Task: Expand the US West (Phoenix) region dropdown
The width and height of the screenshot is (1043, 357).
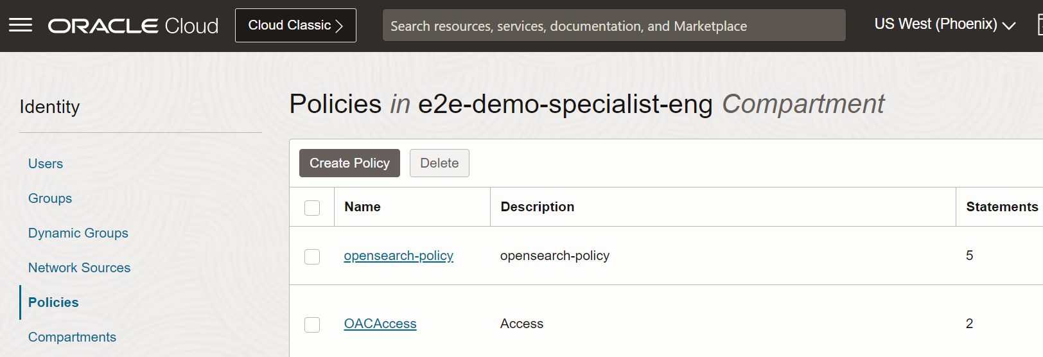Action: click(x=945, y=24)
